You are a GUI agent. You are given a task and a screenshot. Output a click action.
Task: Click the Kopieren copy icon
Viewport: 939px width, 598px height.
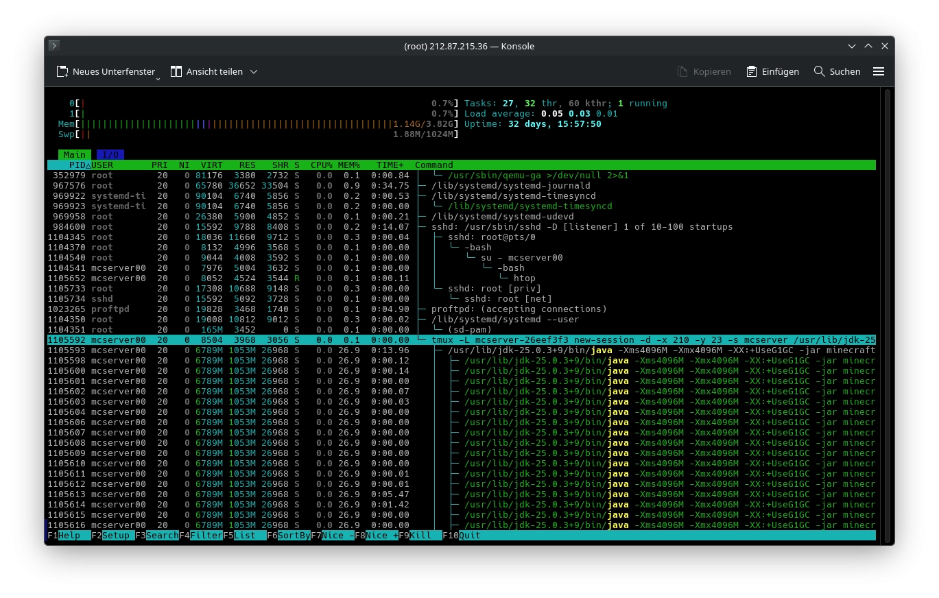tap(682, 71)
